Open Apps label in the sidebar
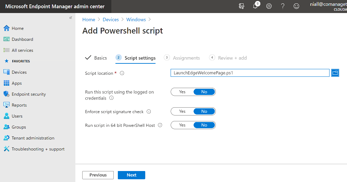This screenshot has height=182, width=347. [x=16, y=83]
